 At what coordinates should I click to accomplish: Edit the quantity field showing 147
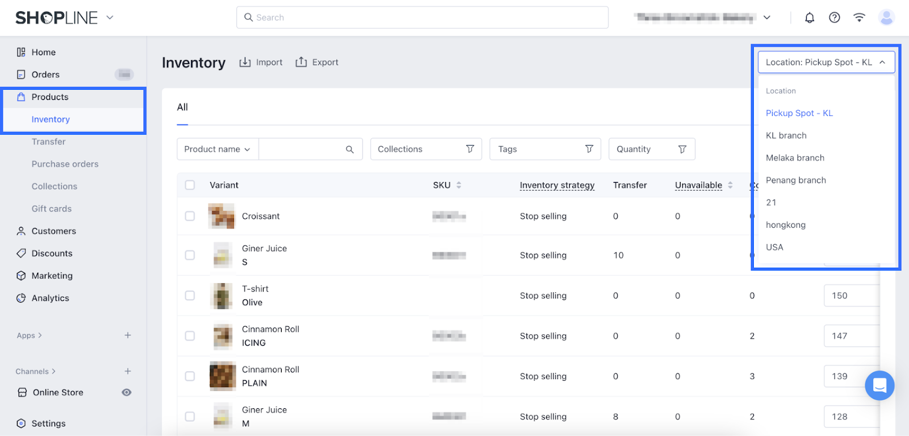[852, 336]
